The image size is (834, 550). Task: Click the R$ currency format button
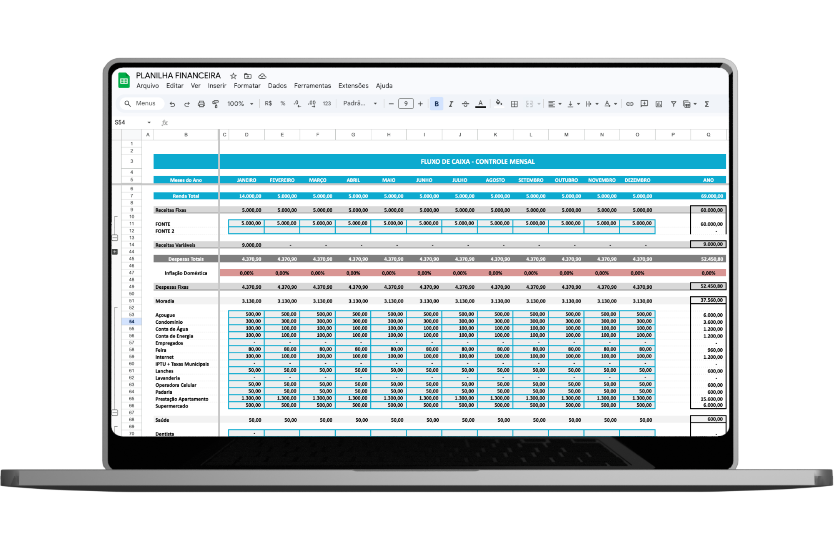tap(268, 103)
